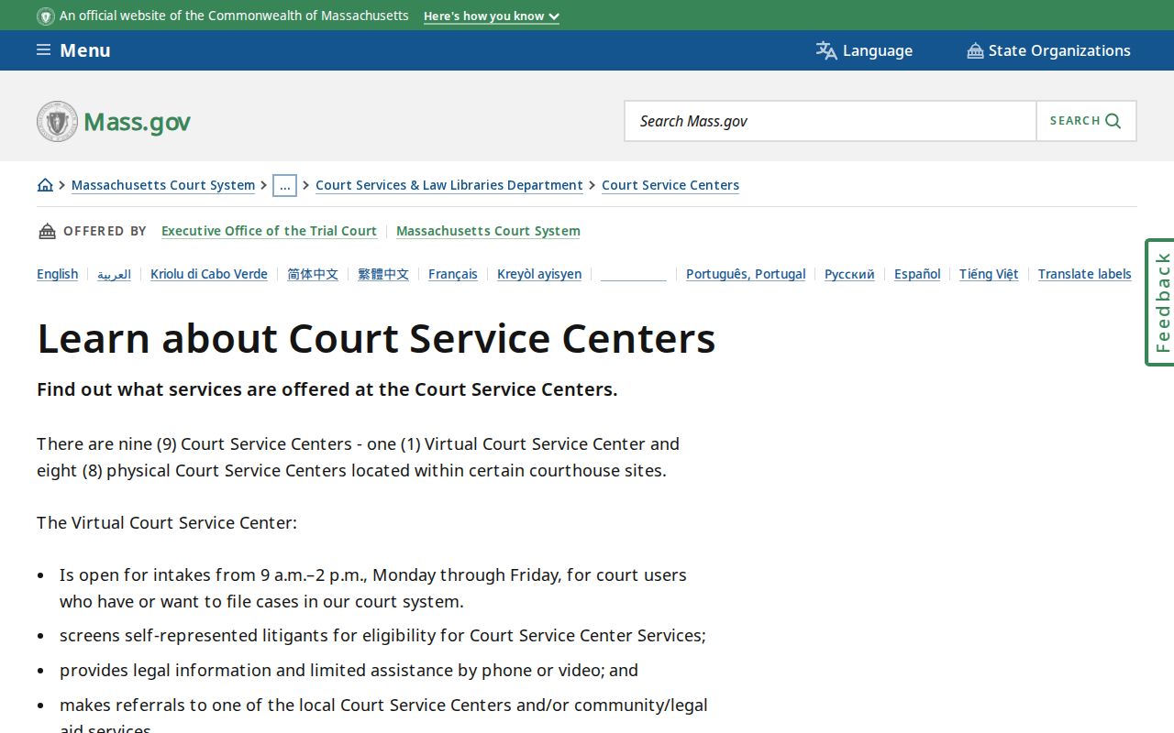Screen dimensions: 1174x733
Task: Click "The Virtual Court Service Center:" text
Action: coord(167,522)
